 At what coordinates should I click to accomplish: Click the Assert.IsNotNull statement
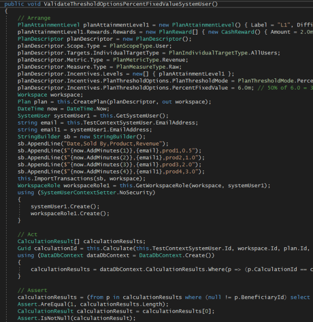(x=76, y=318)
